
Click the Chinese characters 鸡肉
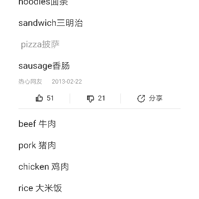(60, 167)
